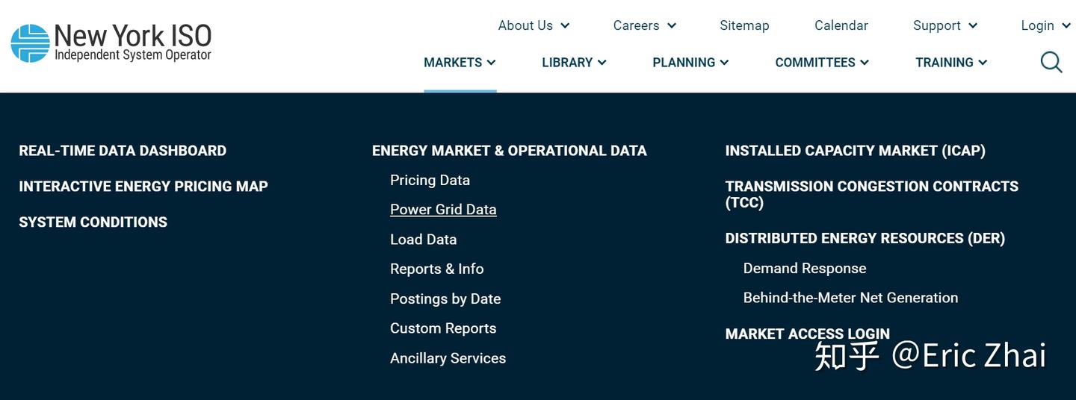Open the search magnifier icon
This screenshot has height=400, width=1076.
[x=1051, y=62]
